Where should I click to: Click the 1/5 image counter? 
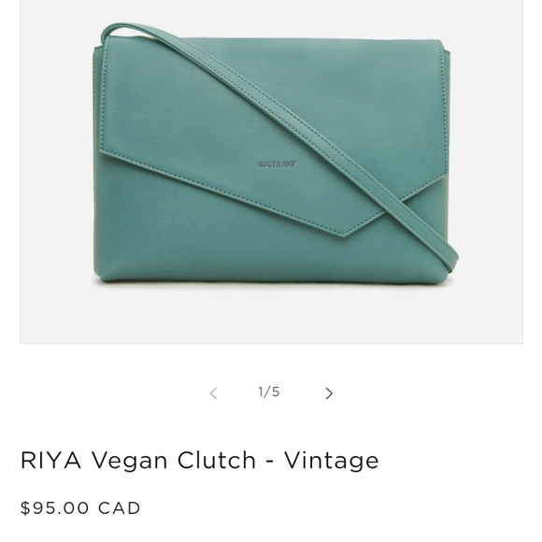(269, 392)
